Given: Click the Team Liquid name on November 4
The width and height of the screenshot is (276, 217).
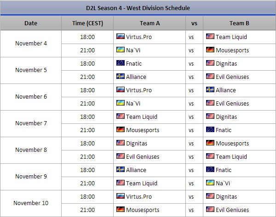Looking at the screenshot, I should click(x=231, y=37).
